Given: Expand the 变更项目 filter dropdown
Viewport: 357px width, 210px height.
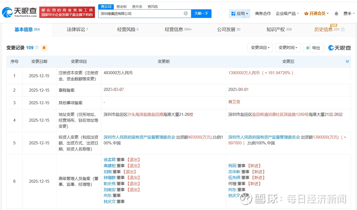Looking at the screenshot, I should pos(260,48).
